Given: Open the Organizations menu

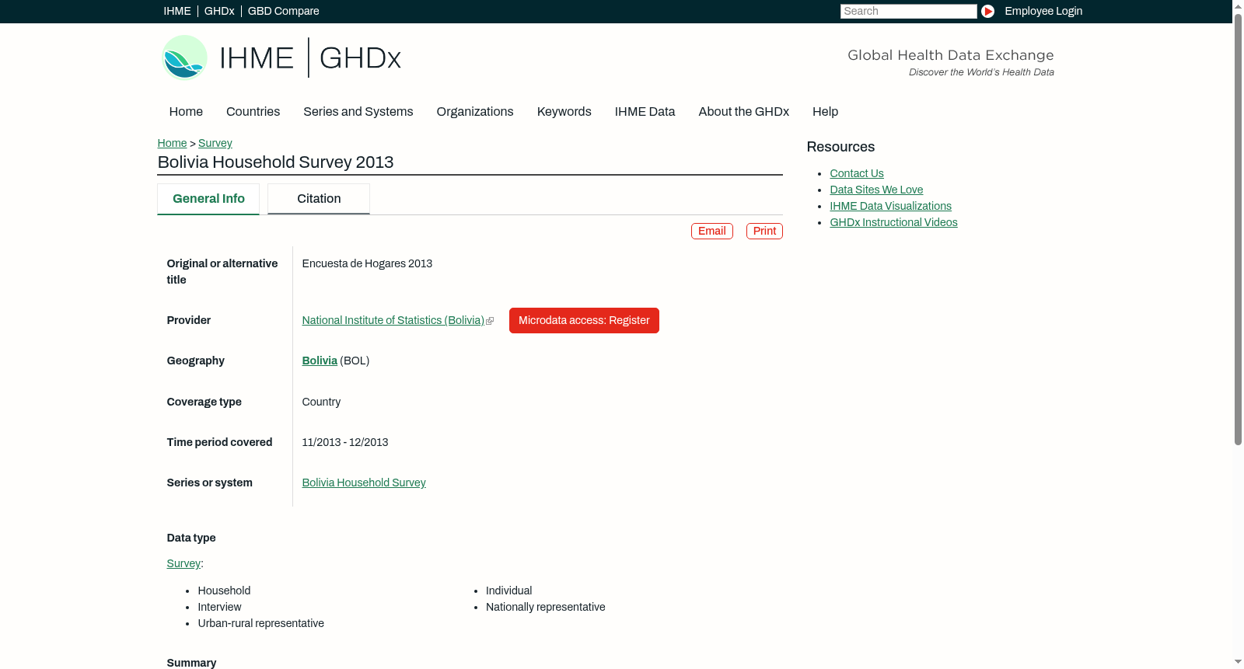Looking at the screenshot, I should click(x=475, y=112).
